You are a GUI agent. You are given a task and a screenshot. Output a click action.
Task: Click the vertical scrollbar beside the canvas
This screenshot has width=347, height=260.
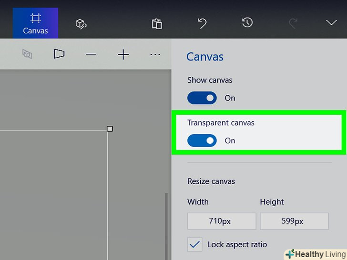point(166,224)
